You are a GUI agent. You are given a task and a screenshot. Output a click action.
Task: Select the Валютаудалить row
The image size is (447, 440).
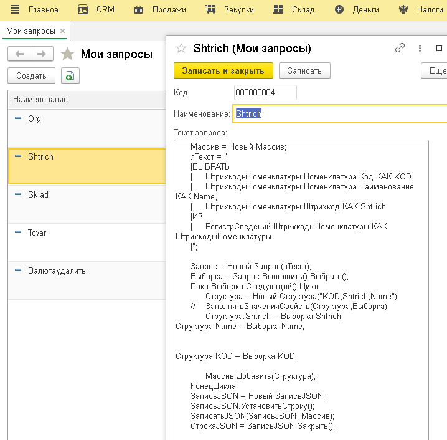(87, 280)
